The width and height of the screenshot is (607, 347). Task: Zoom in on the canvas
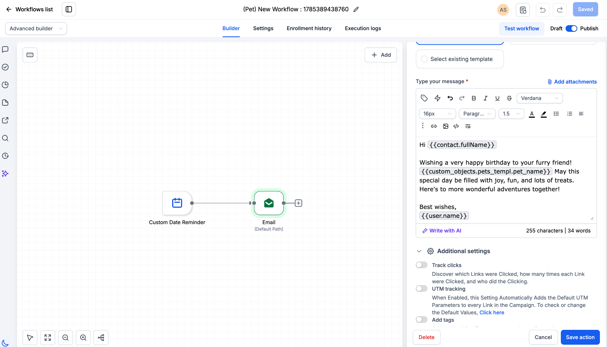(83, 338)
